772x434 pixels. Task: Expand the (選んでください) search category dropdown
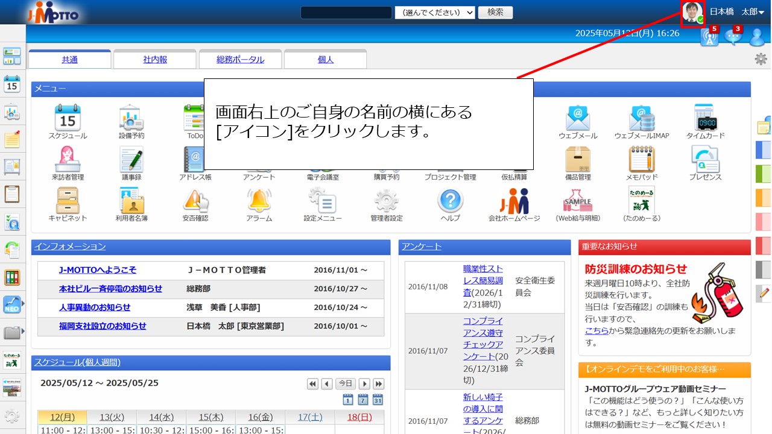tap(435, 13)
